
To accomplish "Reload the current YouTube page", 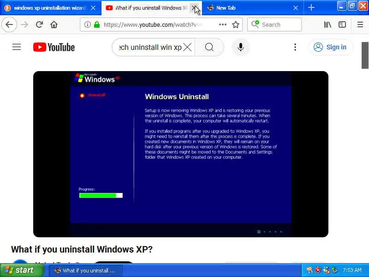I will [x=39, y=24].
